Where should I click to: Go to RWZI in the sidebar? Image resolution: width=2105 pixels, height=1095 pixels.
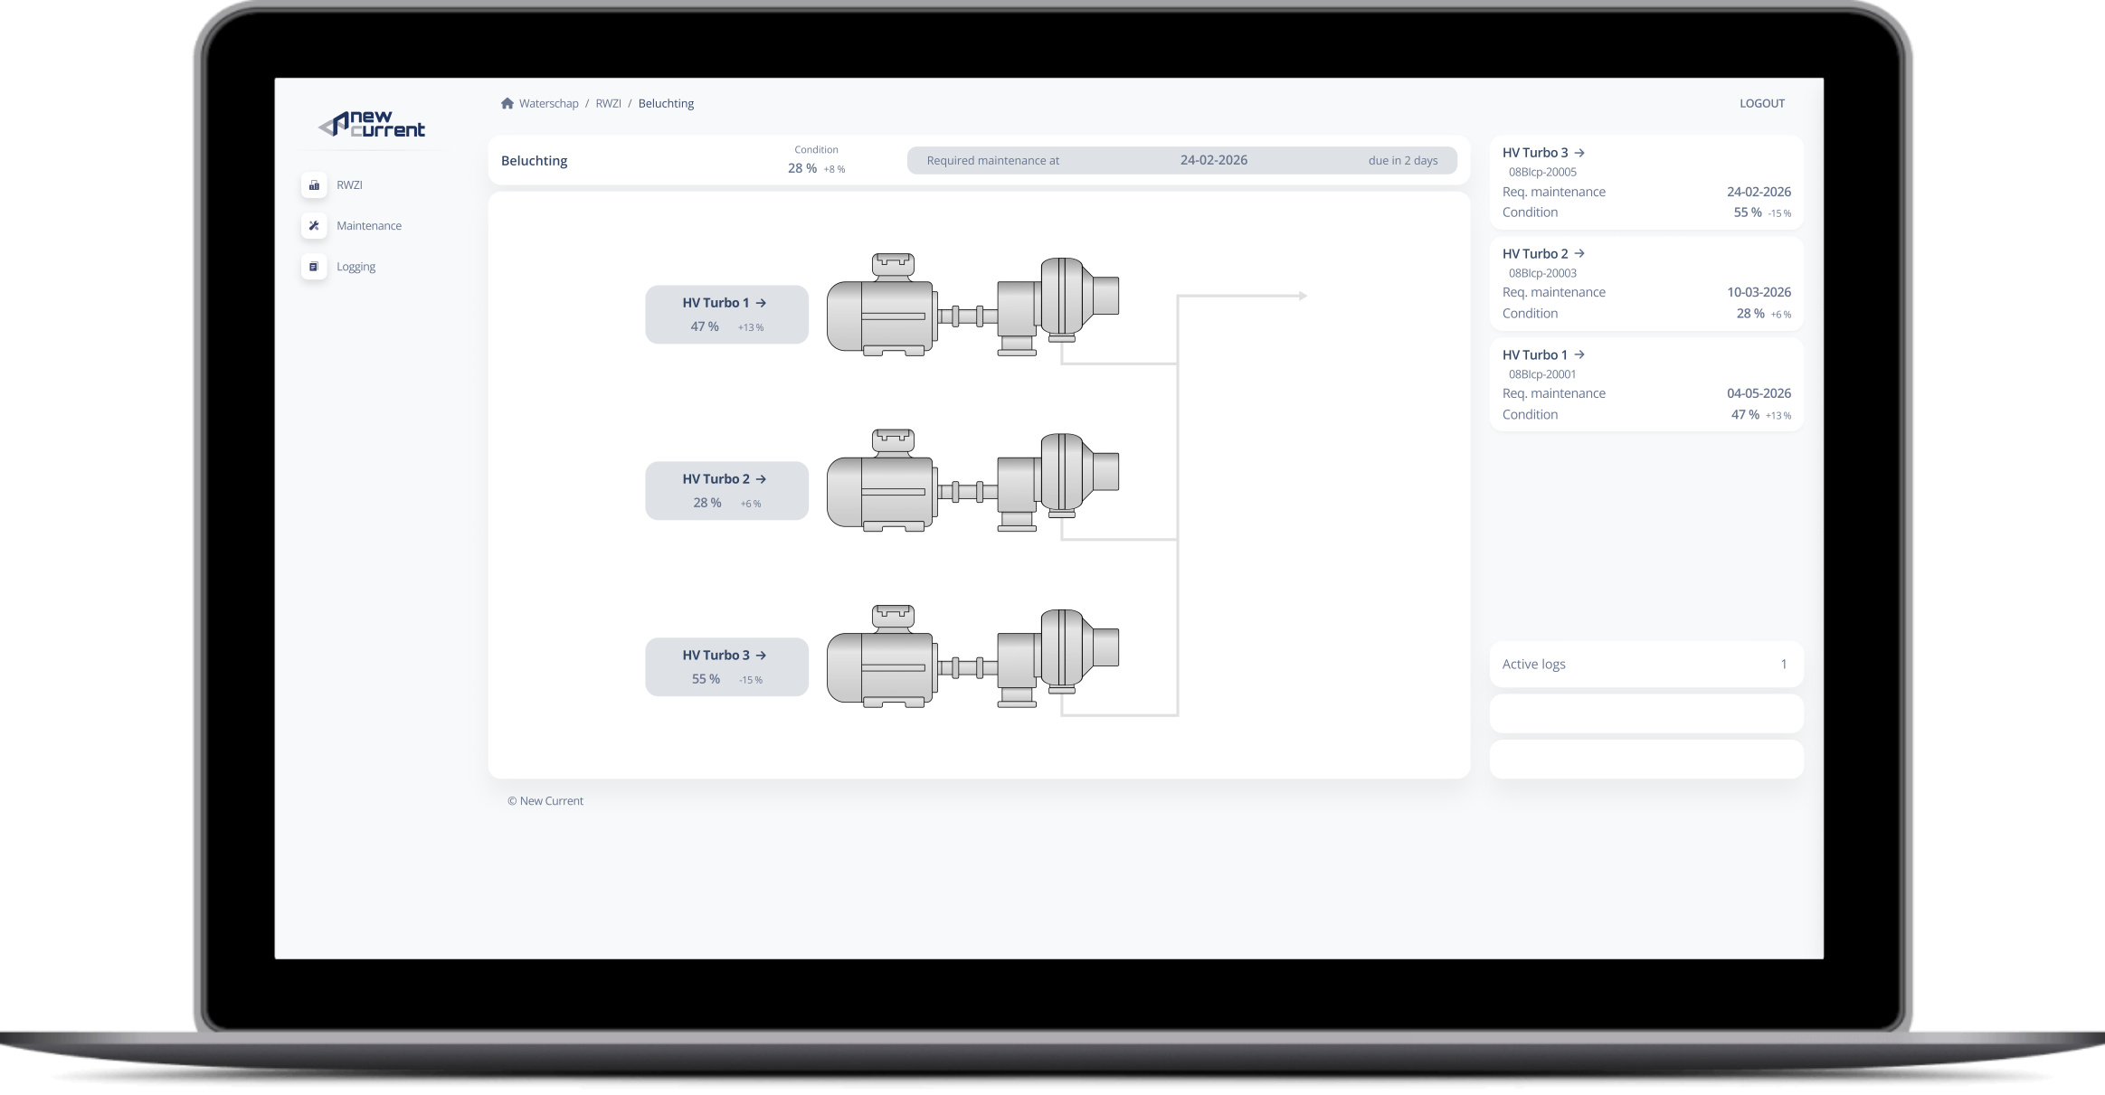tap(349, 184)
